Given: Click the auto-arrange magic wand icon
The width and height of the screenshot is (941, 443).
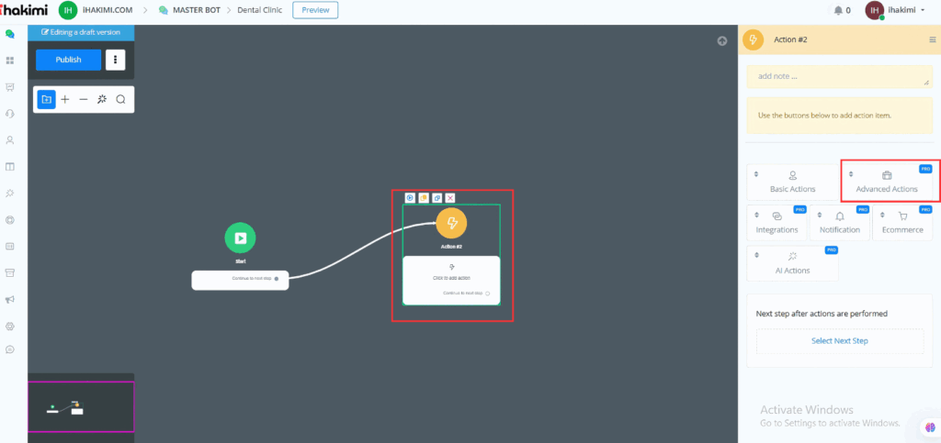Looking at the screenshot, I should [x=102, y=99].
